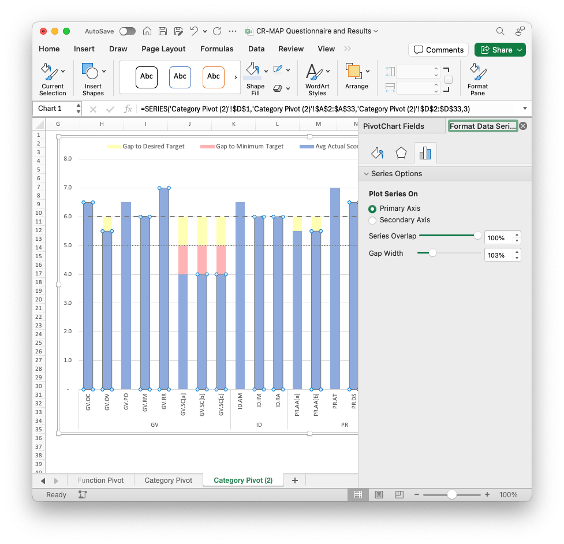Switch to the Formulas tab
Screen dimensions: 564x544
tap(217, 49)
